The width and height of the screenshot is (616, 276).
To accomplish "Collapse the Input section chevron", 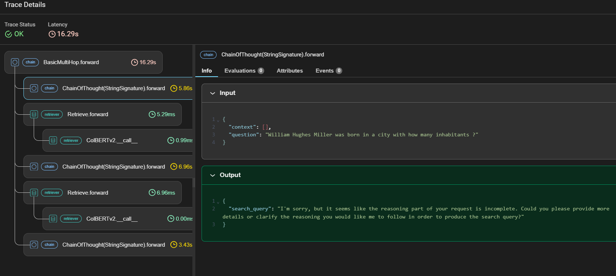I will (213, 93).
